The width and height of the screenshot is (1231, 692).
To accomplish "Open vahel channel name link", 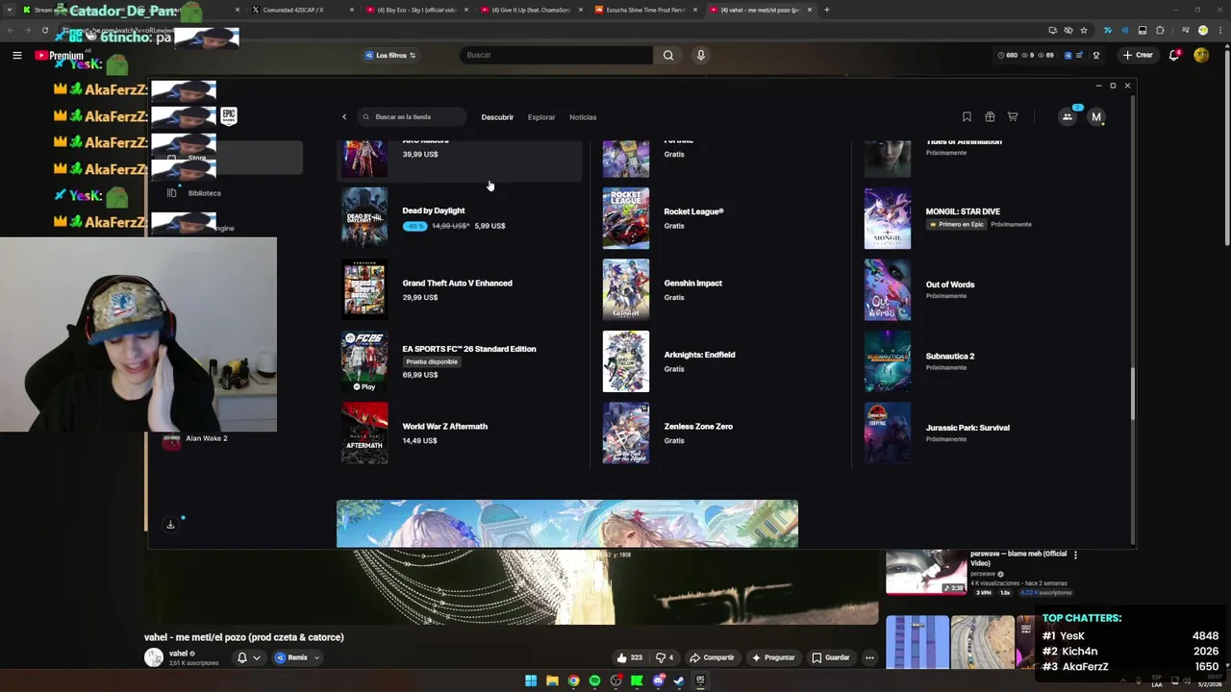I will tap(178, 654).
